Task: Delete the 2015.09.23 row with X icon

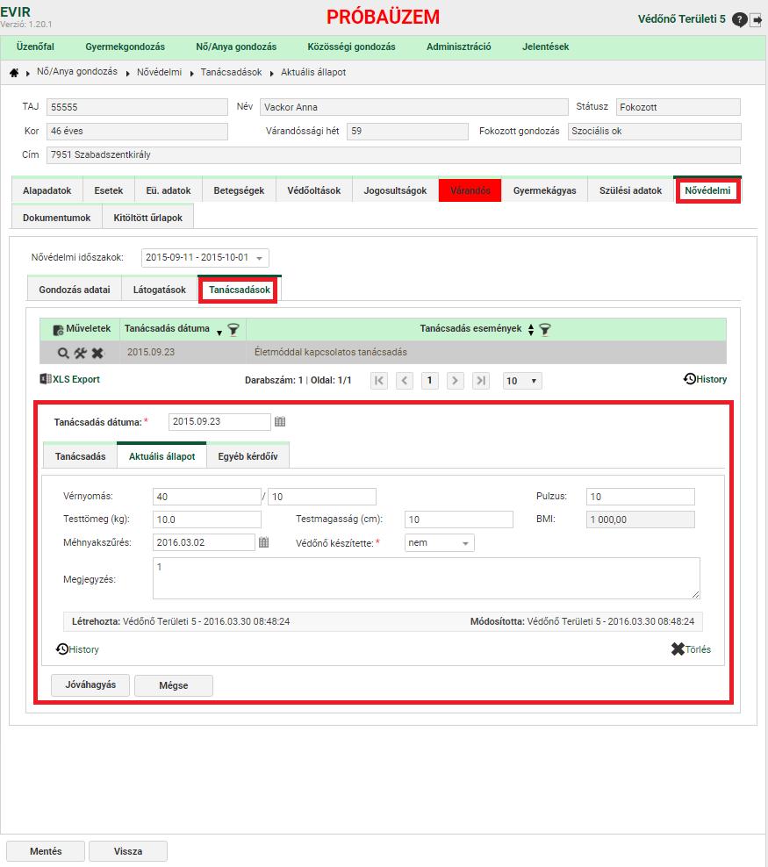Action: [97, 353]
